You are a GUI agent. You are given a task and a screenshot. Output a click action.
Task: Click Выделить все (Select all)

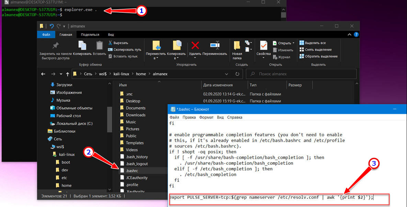[x=313, y=43]
